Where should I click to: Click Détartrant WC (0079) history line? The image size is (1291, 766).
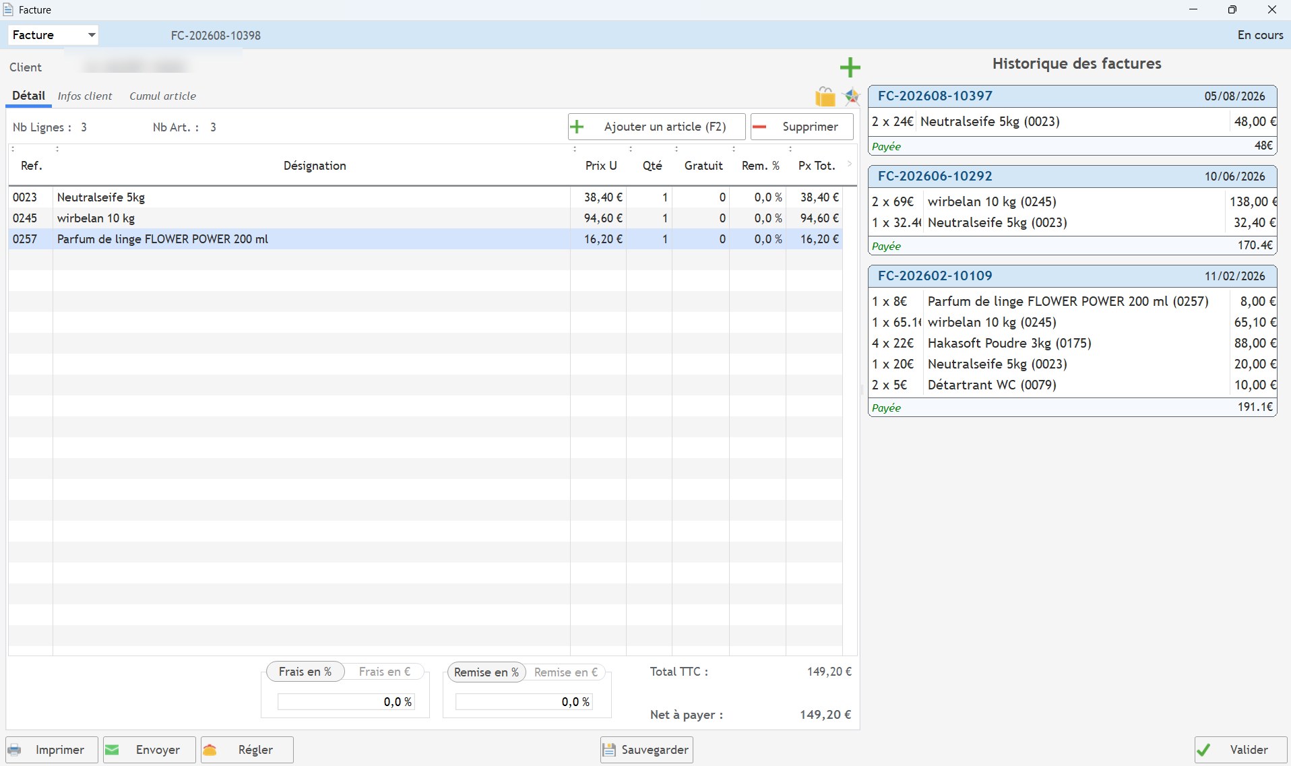(x=1073, y=385)
